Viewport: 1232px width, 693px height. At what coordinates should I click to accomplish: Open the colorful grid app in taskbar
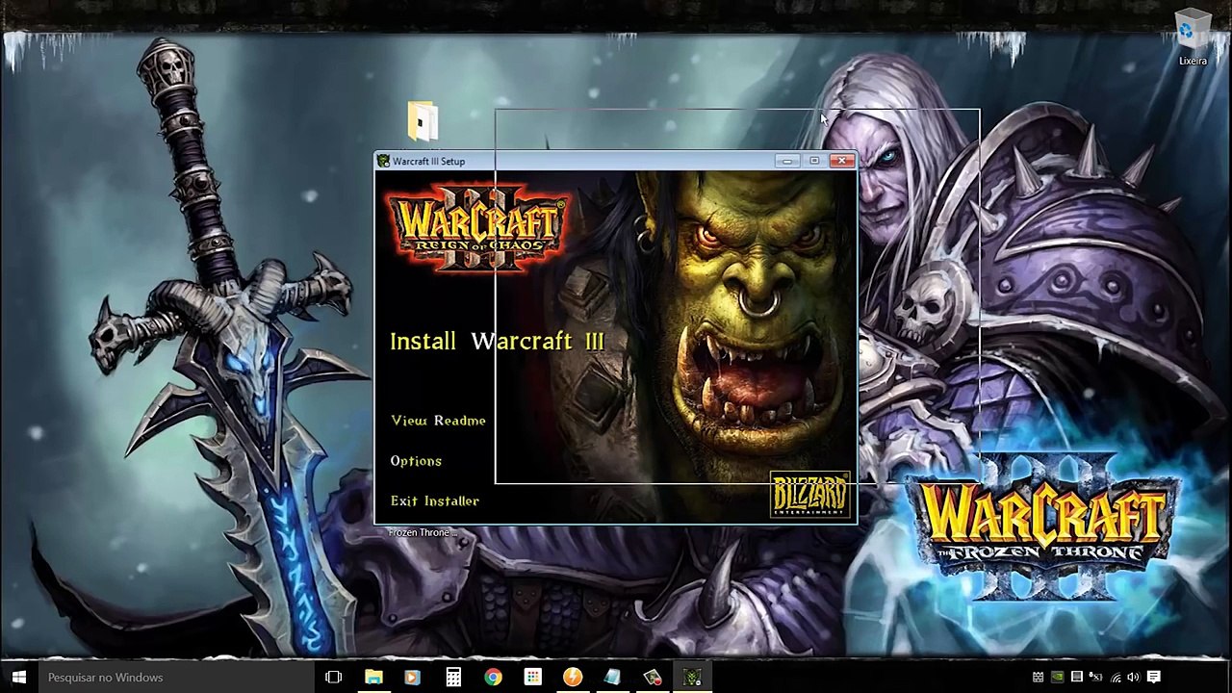click(x=532, y=677)
